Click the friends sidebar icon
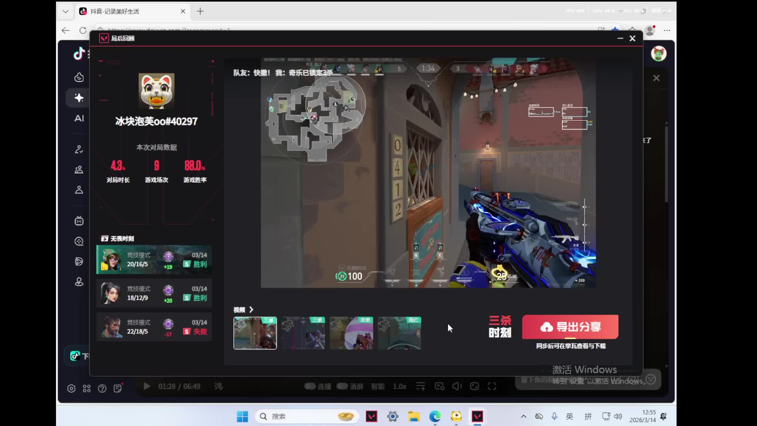The height and width of the screenshot is (426, 757). pyautogui.click(x=79, y=170)
